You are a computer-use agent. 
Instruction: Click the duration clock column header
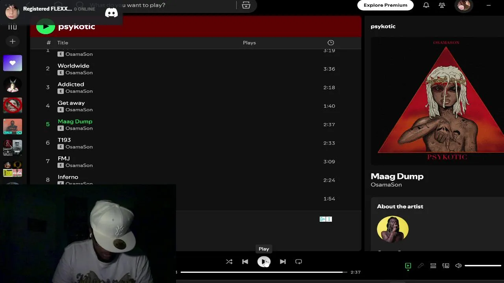point(331,42)
